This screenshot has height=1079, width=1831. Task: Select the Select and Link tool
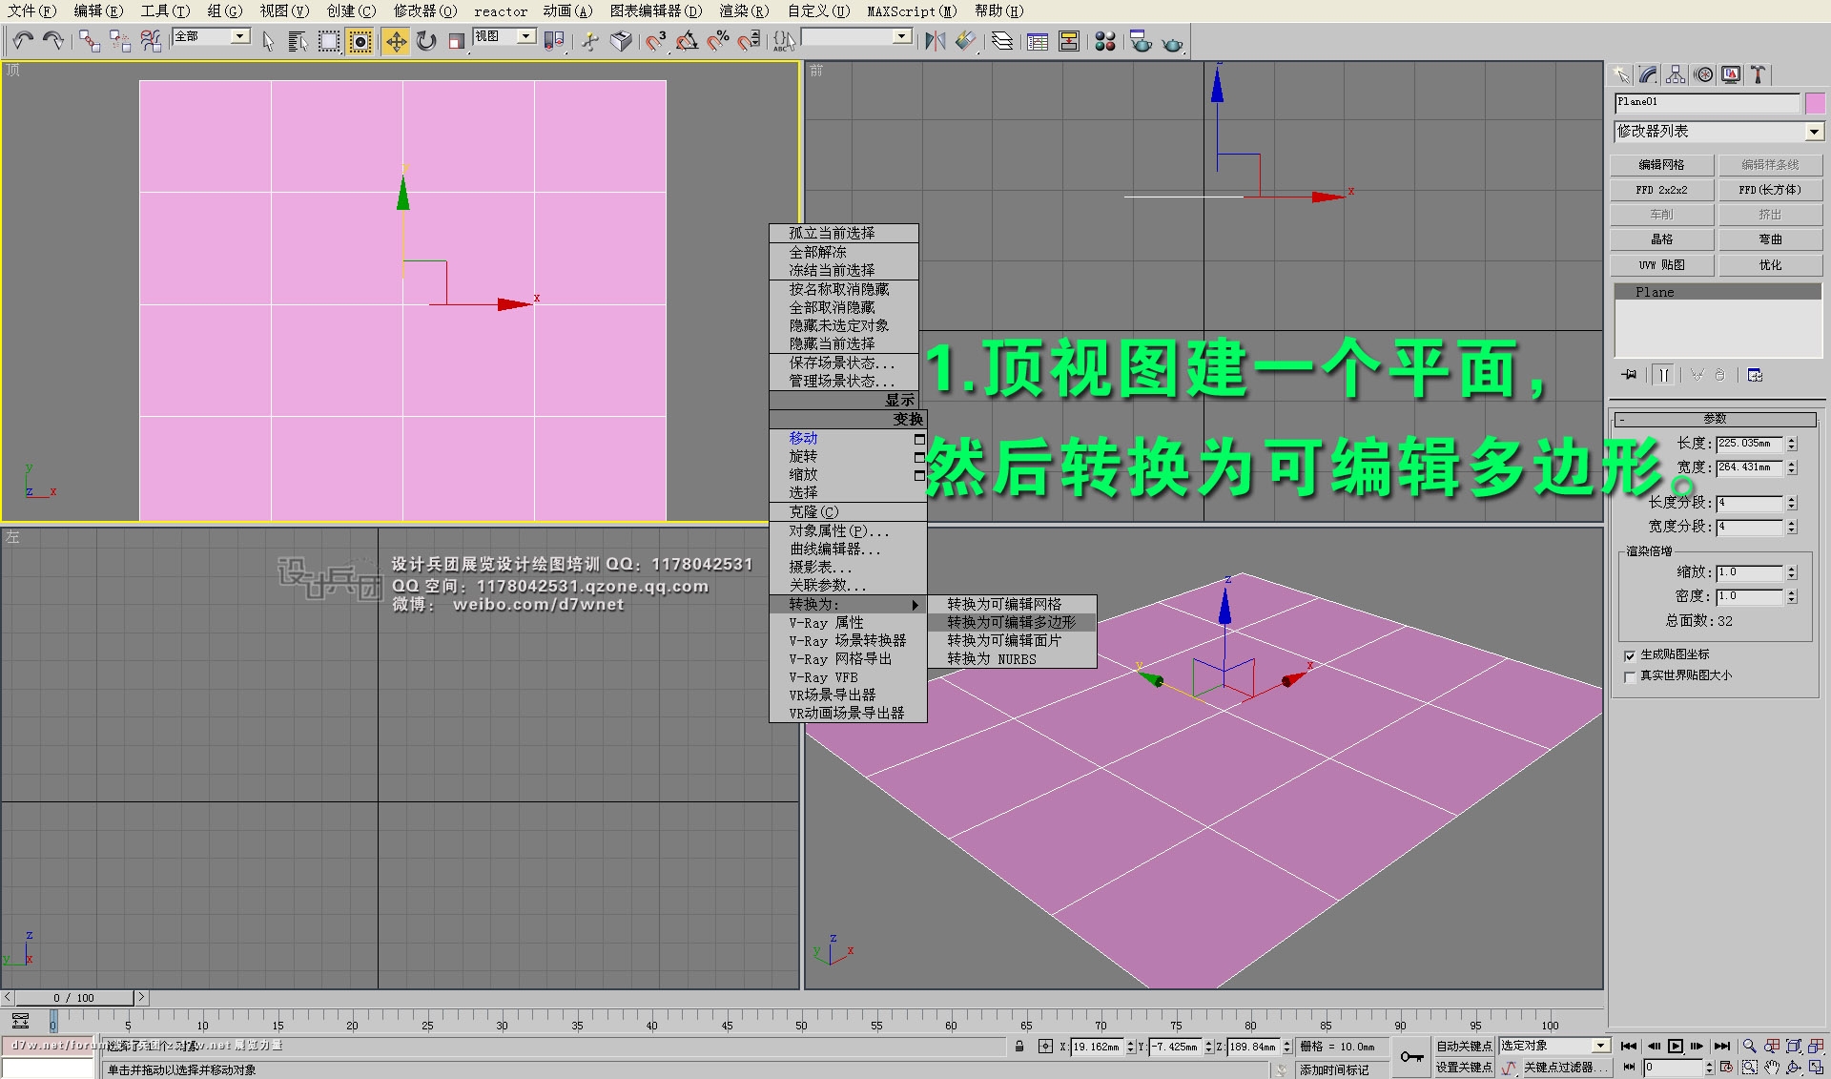(x=89, y=41)
